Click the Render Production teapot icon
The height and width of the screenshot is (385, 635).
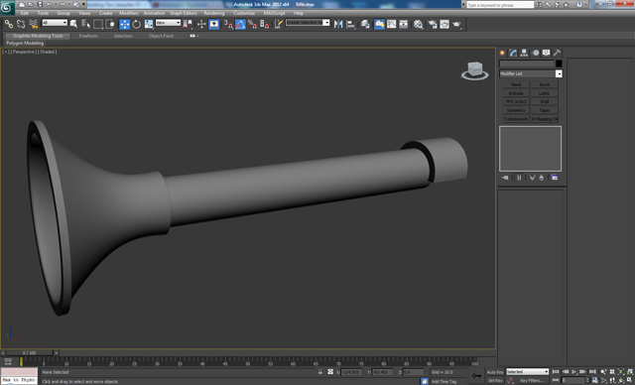(457, 24)
